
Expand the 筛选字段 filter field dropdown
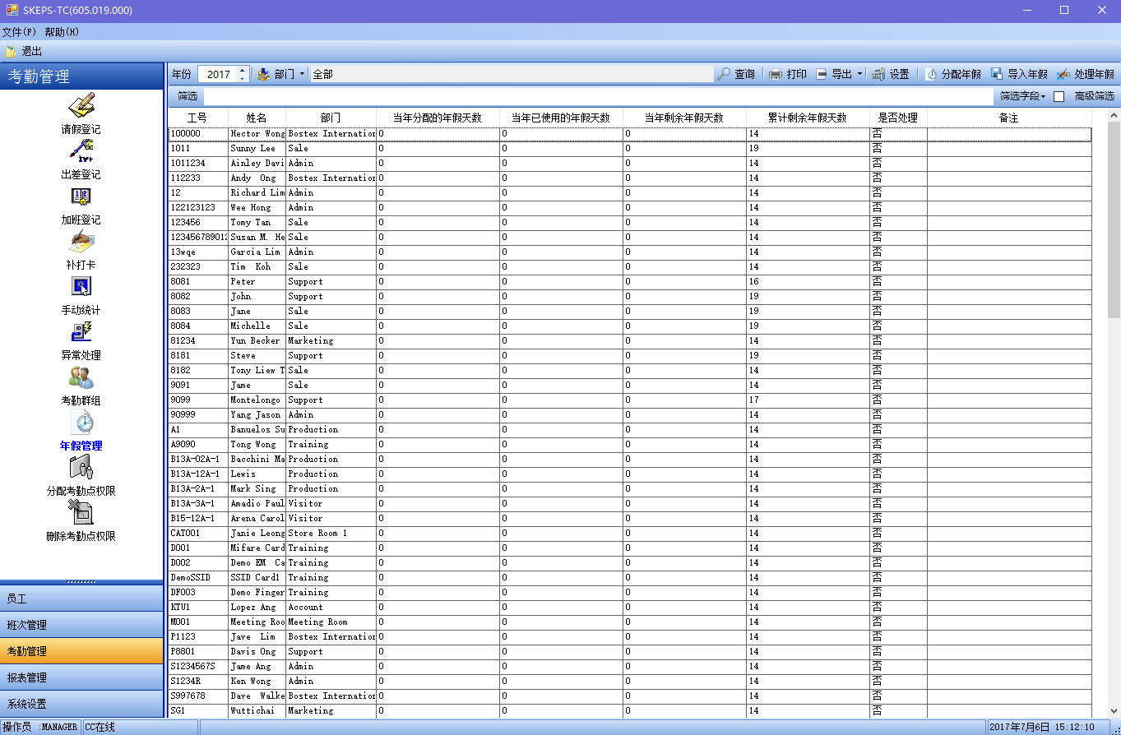click(1022, 96)
